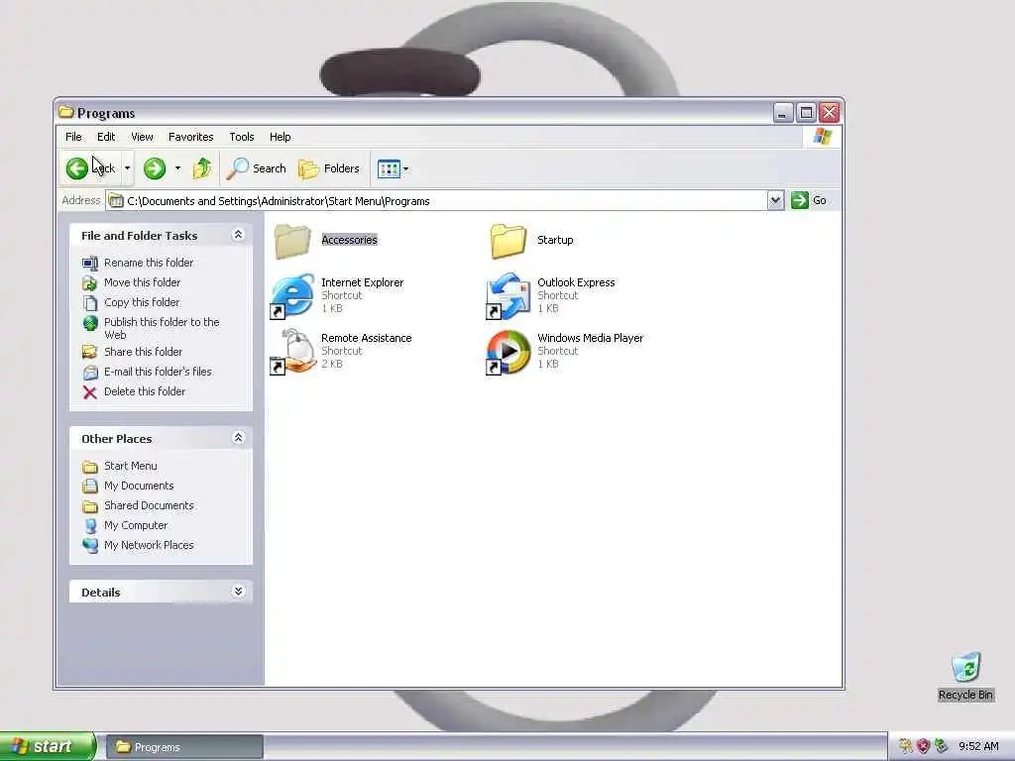Image resolution: width=1015 pixels, height=761 pixels.
Task: Click Copy this folder link
Action: pos(142,303)
